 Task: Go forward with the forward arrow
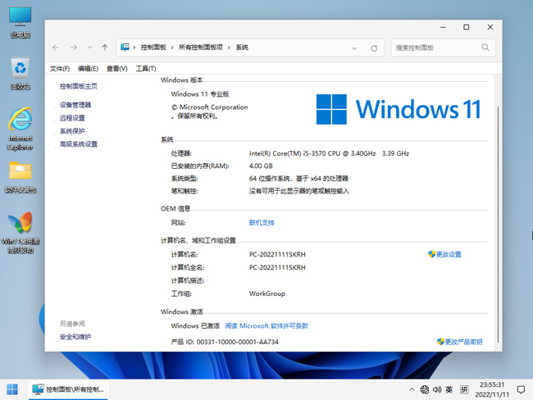74,48
